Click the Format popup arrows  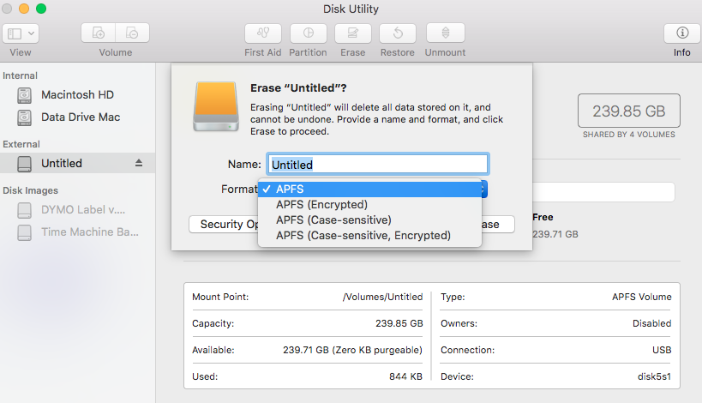pos(484,189)
